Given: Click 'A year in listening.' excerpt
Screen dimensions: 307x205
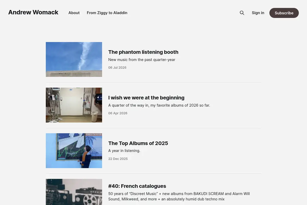Looking at the screenshot, I should (x=124, y=151).
